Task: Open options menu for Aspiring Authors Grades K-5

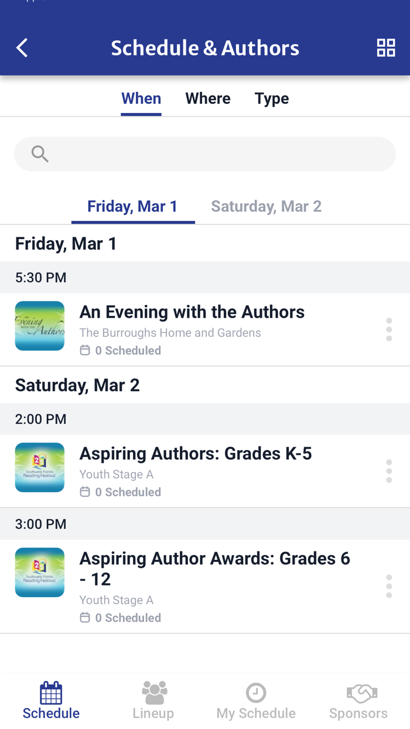Action: pyautogui.click(x=389, y=471)
